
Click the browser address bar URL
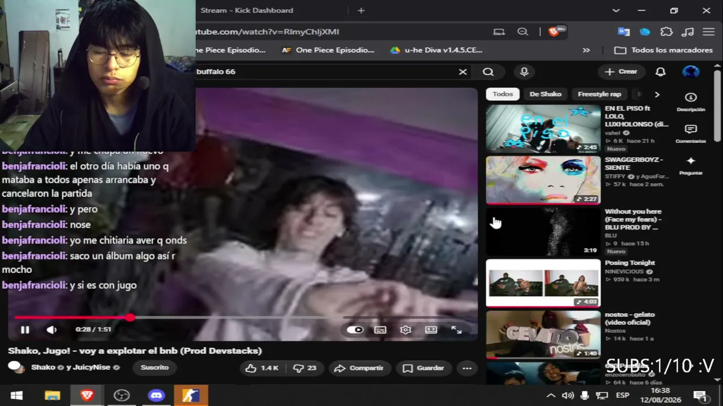[x=268, y=32]
